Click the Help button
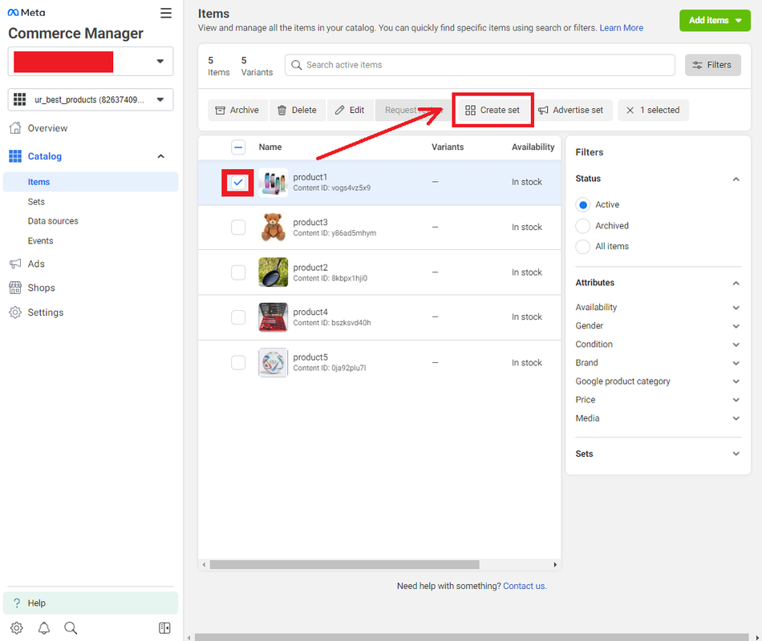Screen dimensions: 762x641 pos(91,603)
